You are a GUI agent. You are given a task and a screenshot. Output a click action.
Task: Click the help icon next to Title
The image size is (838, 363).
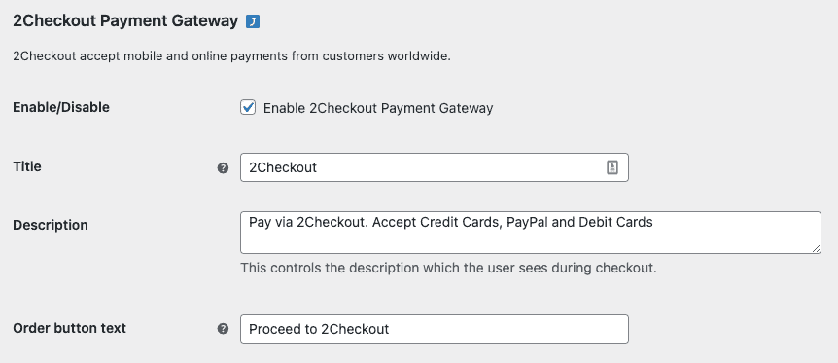pos(223,168)
